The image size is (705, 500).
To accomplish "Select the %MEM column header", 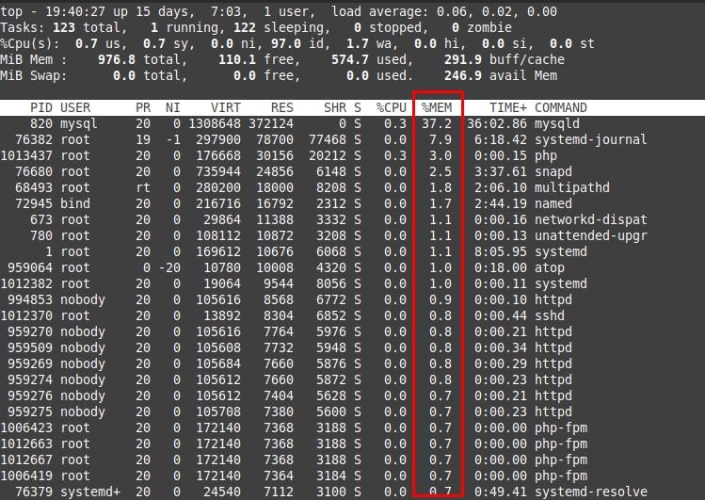I will (x=437, y=107).
